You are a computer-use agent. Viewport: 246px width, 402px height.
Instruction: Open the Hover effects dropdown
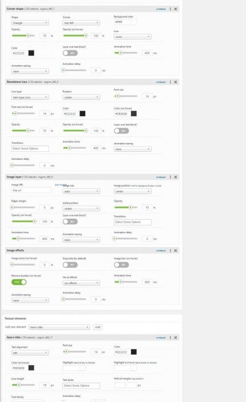(81, 283)
